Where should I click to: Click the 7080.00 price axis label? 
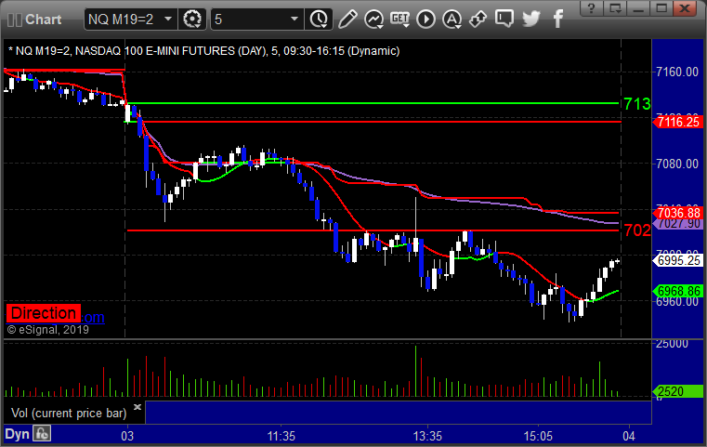click(x=676, y=164)
